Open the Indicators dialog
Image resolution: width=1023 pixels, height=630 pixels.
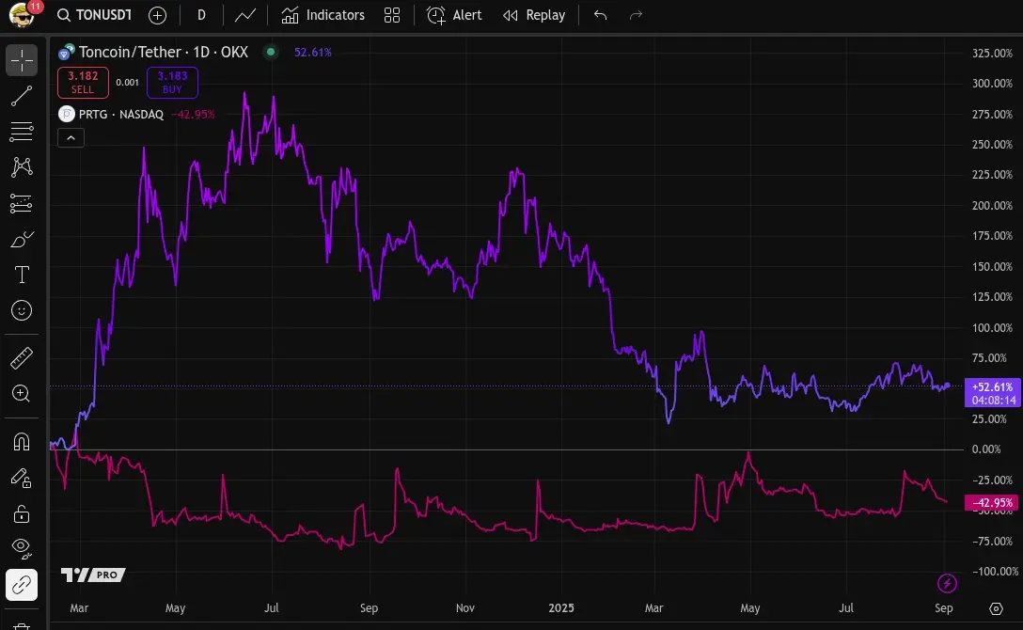323,15
